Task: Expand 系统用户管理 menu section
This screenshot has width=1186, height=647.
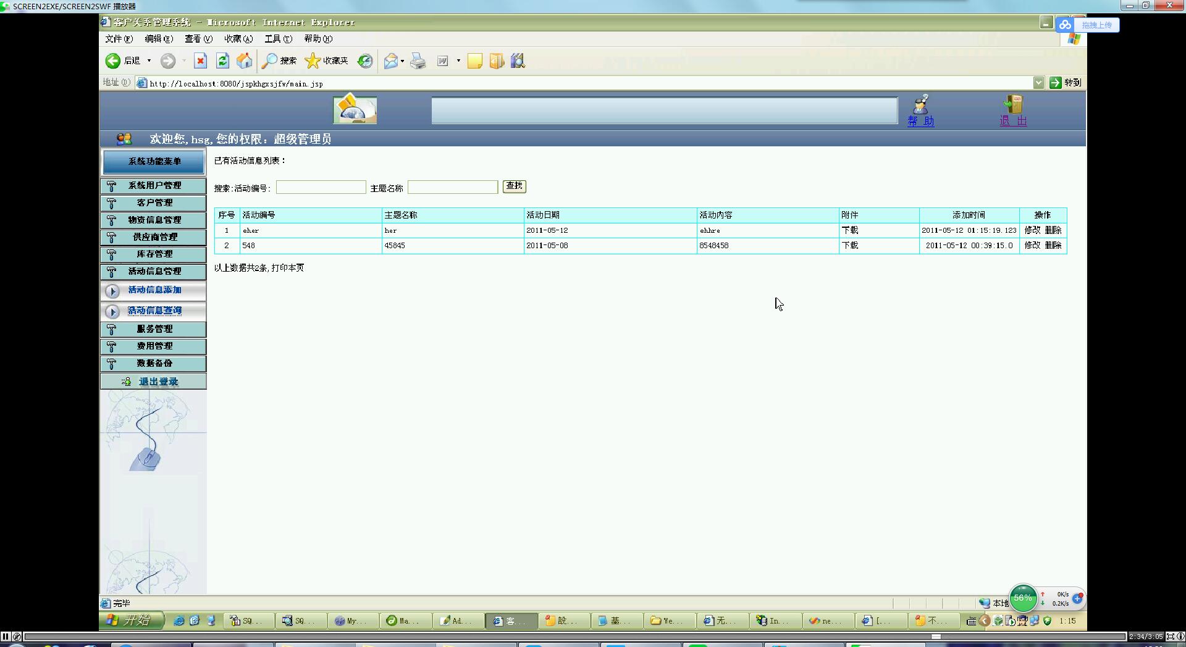Action: (153, 186)
